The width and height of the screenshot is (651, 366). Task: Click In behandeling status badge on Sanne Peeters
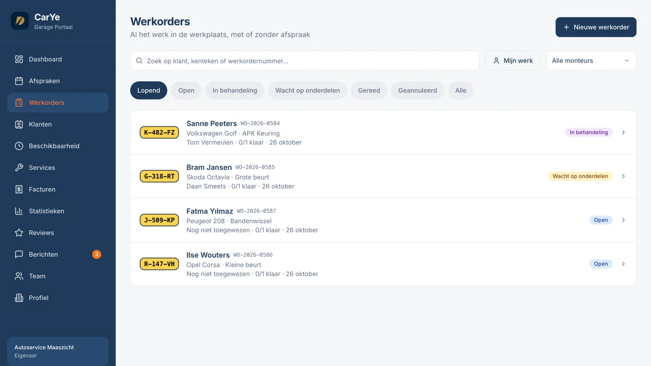589,132
